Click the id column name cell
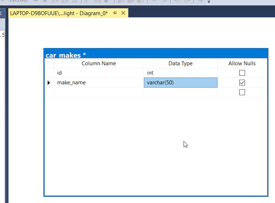275x203 pixels. click(x=99, y=73)
